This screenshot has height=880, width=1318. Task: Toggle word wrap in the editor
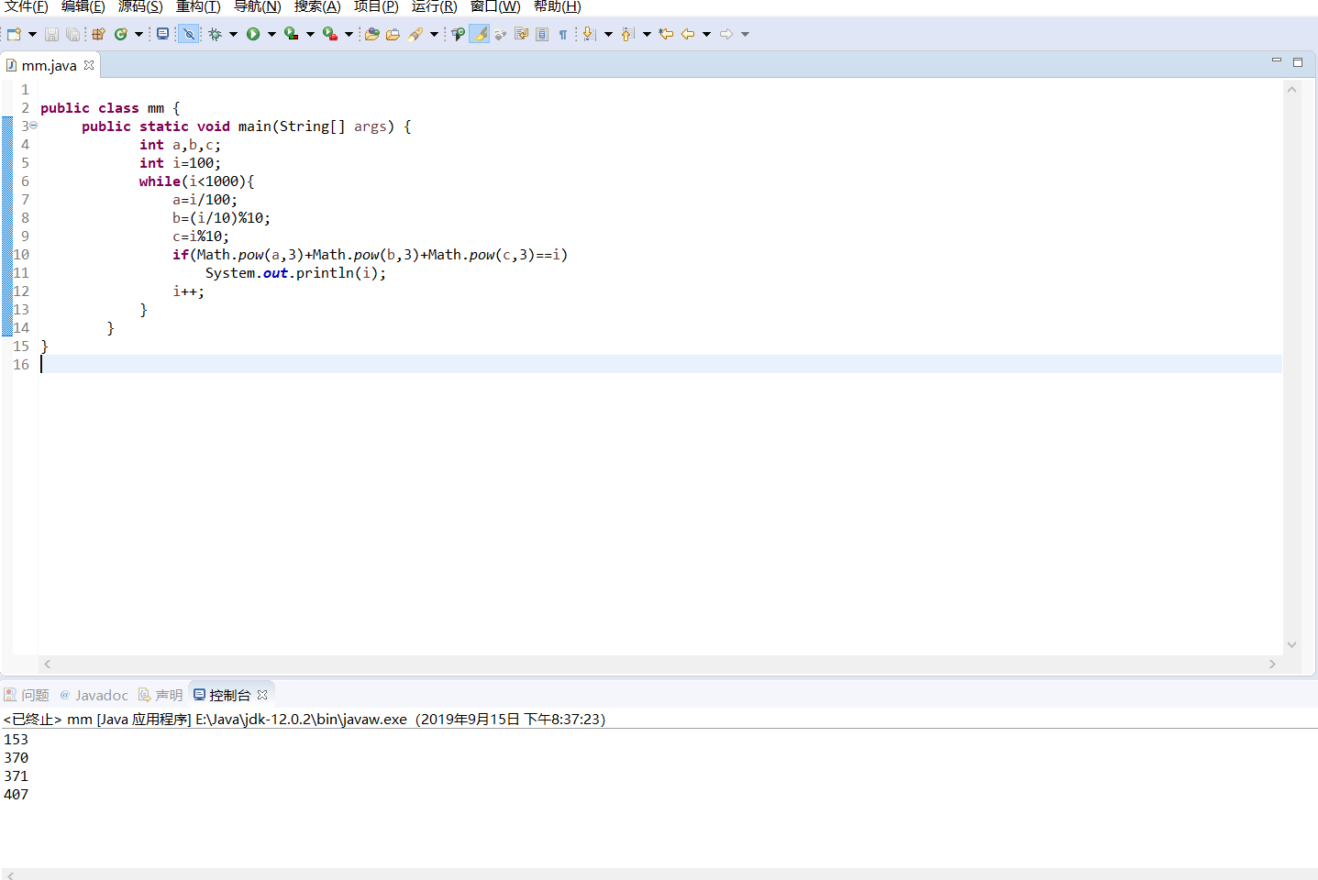[521, 34]
